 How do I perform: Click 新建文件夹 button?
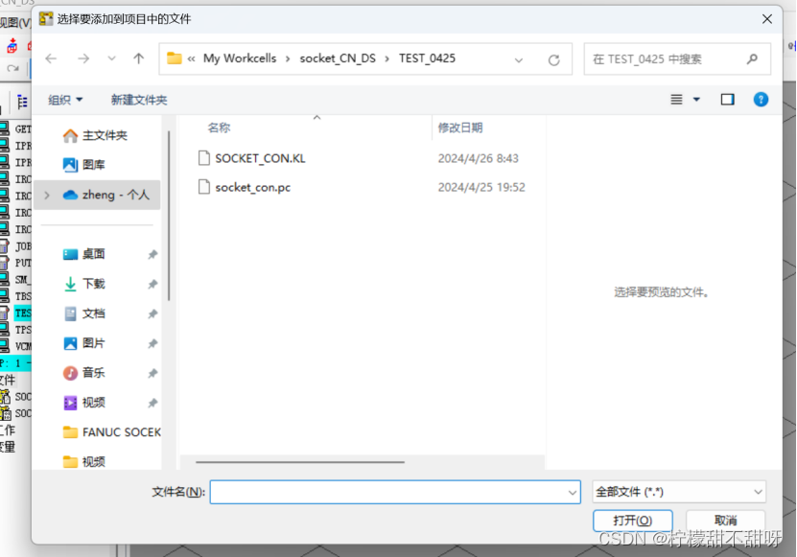tap(139, 100)
